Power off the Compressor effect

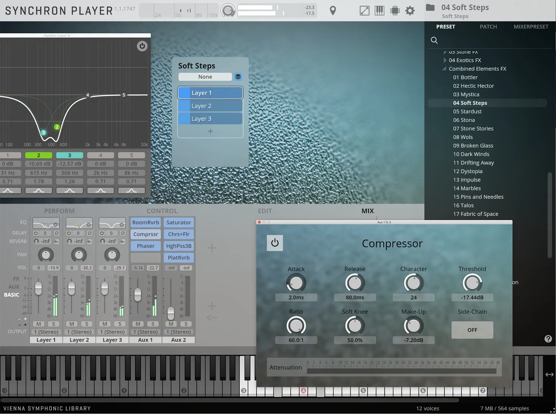click(275, 243)
